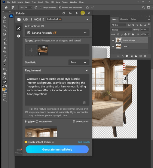
Task: Expand the UID account details
Action: coord(87,20)
